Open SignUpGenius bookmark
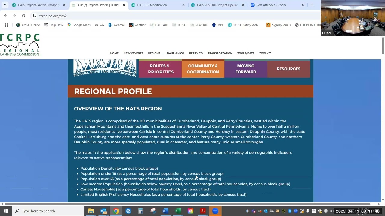 [x=279, y=25]
